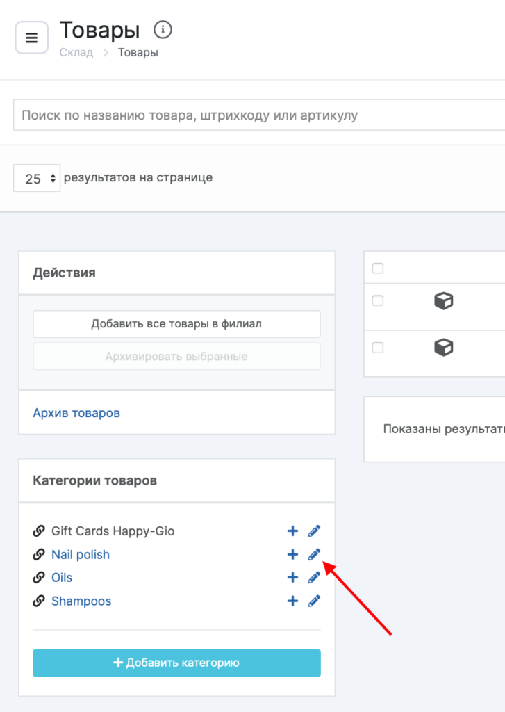Toggle the select-all checkbox in table header
Viewport: 505px width, 712px height.
tap(378, 268)
